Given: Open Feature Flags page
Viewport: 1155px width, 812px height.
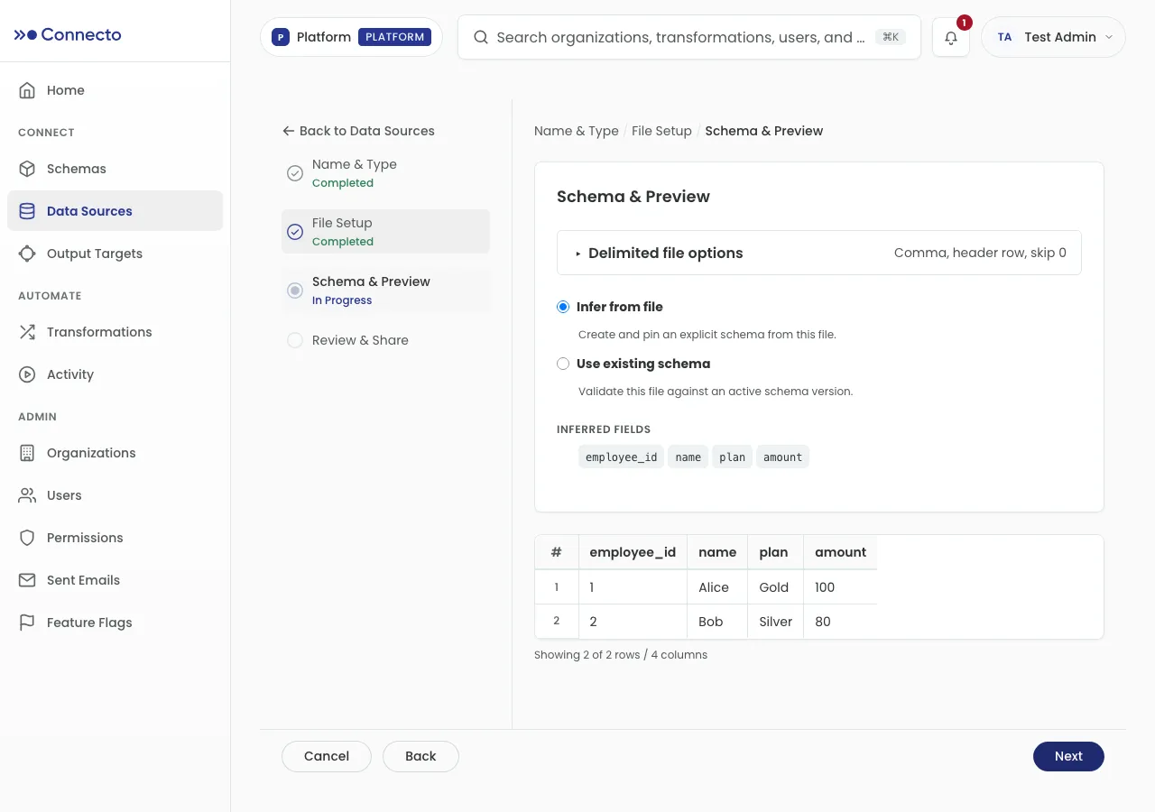Looking at the screenshot, I should coord(115,623).
